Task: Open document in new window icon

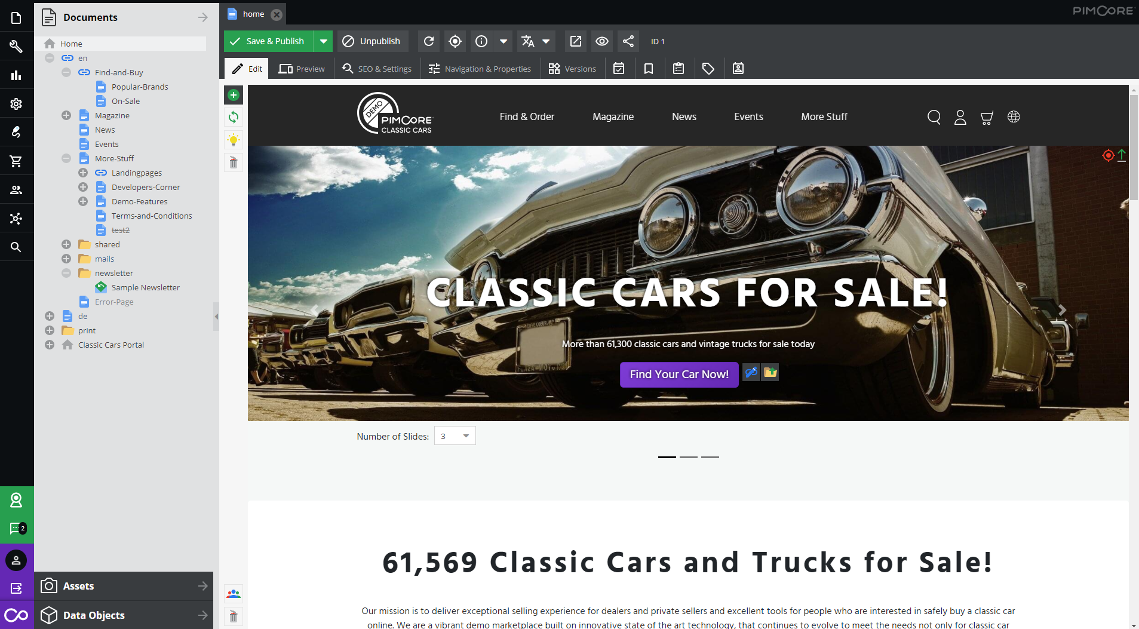Action: pos(575,41)
